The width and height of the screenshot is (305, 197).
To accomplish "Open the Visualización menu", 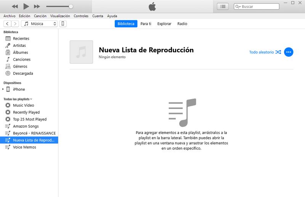I will tap(60, 16).
